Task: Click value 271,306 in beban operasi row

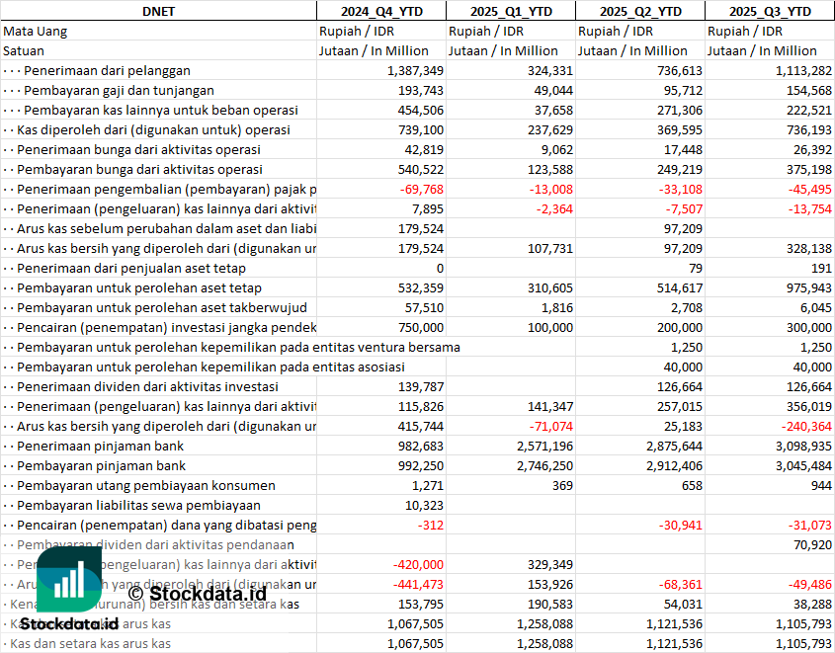Action: (x=680, y=111)
